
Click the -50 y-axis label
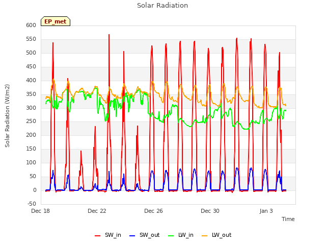(32, 204)
